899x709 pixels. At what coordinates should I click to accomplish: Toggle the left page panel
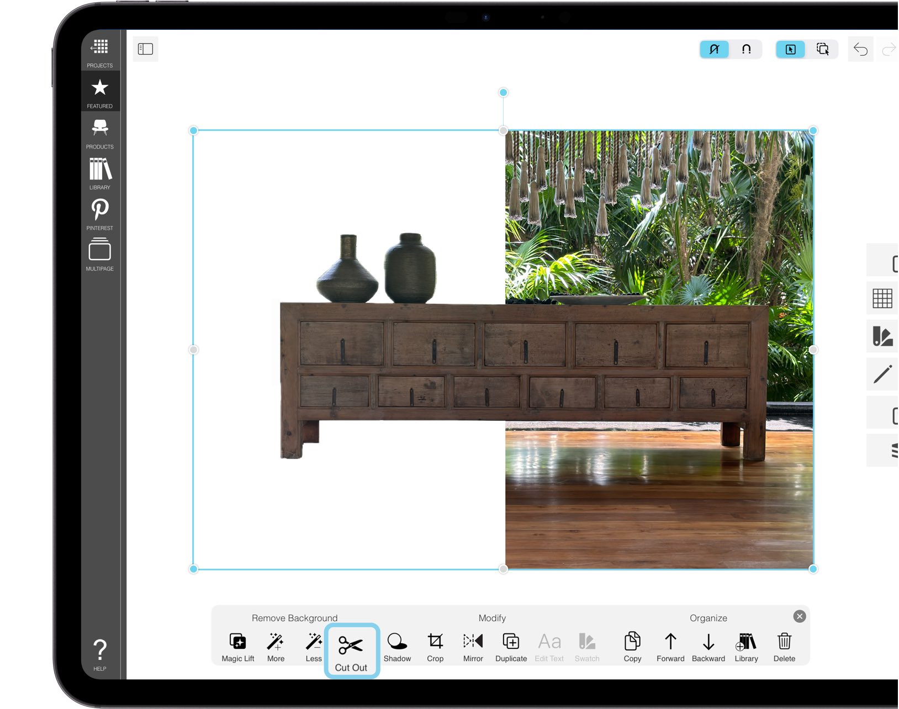click(145, 49)
